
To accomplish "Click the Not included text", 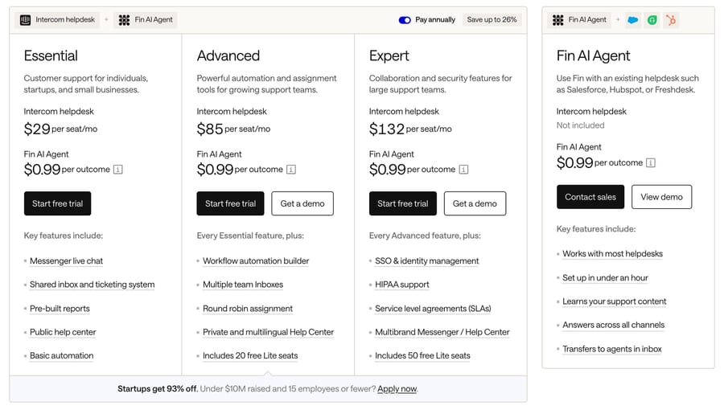I will pos(580,125).
